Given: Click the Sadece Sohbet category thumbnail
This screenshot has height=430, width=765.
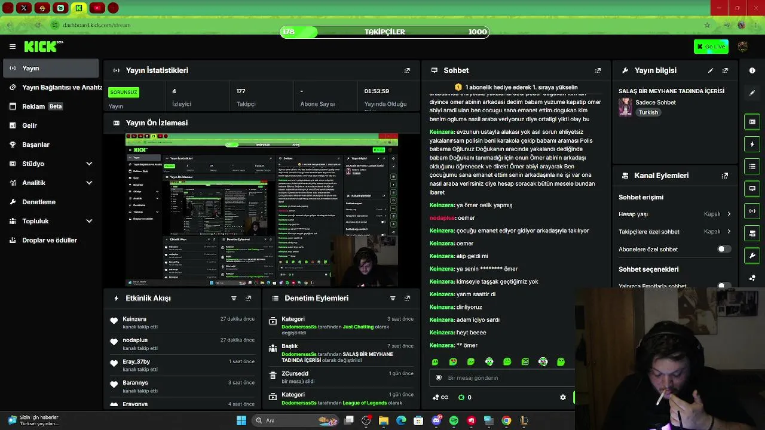Looking at the screenshot, I should point(625,107).
